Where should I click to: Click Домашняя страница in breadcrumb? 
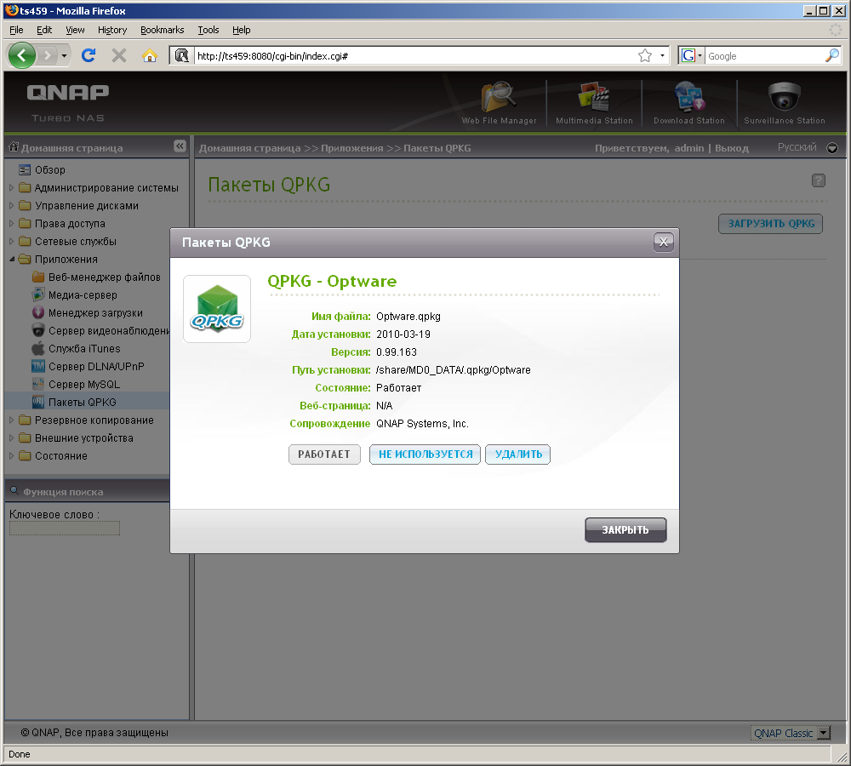click(249, 148)
